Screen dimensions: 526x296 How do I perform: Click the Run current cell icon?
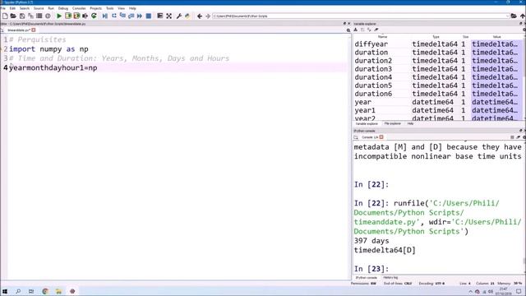point(68,16)
